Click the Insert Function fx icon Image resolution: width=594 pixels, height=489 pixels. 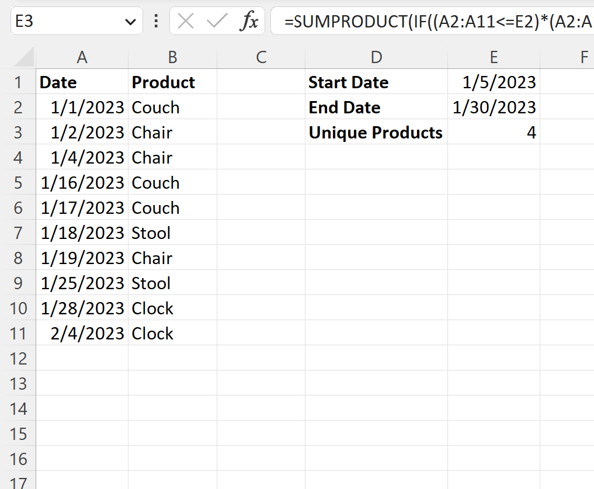249,22
